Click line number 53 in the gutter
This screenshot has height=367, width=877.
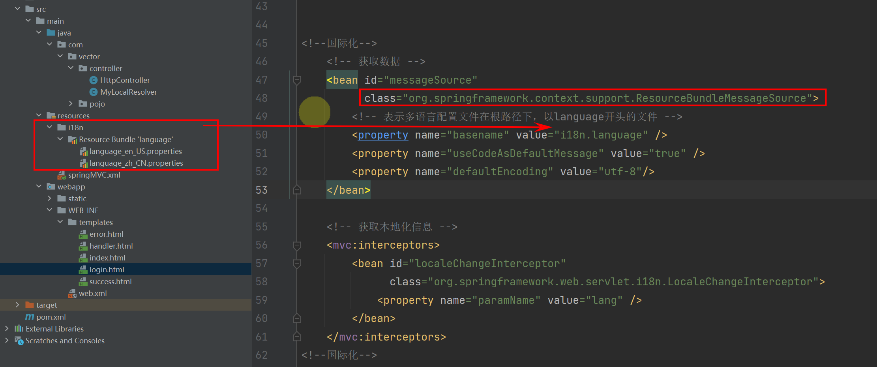pyautogui.click(x=262, y=190)
